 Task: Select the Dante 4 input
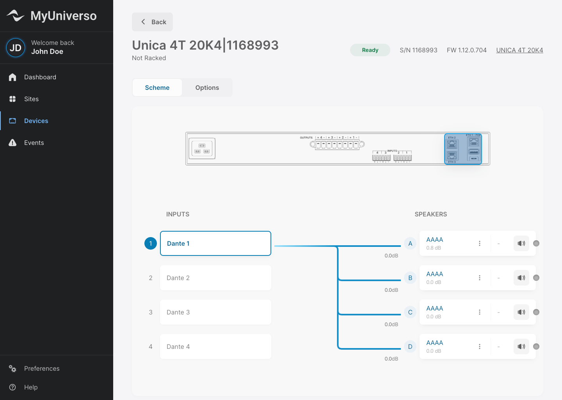(x=215, y=346)
